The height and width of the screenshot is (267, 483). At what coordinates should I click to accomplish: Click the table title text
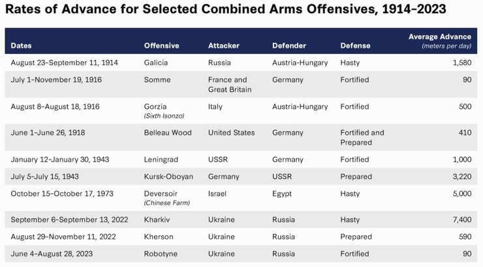[x=225, y=11]
